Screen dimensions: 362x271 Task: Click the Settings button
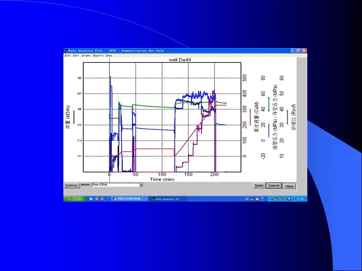pyautogui.click(x=72, y=186)
